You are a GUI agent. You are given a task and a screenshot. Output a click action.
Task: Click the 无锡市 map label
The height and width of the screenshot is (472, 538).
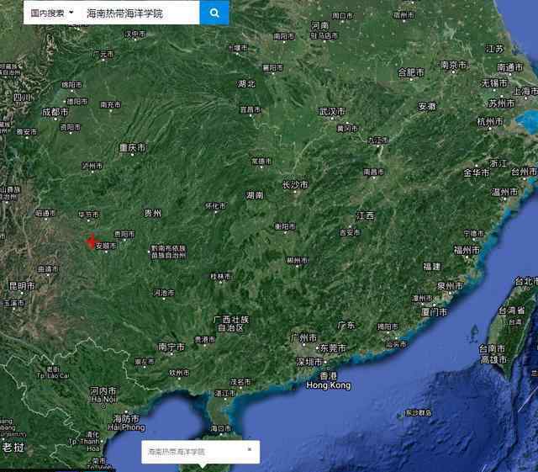coord(494,82)
